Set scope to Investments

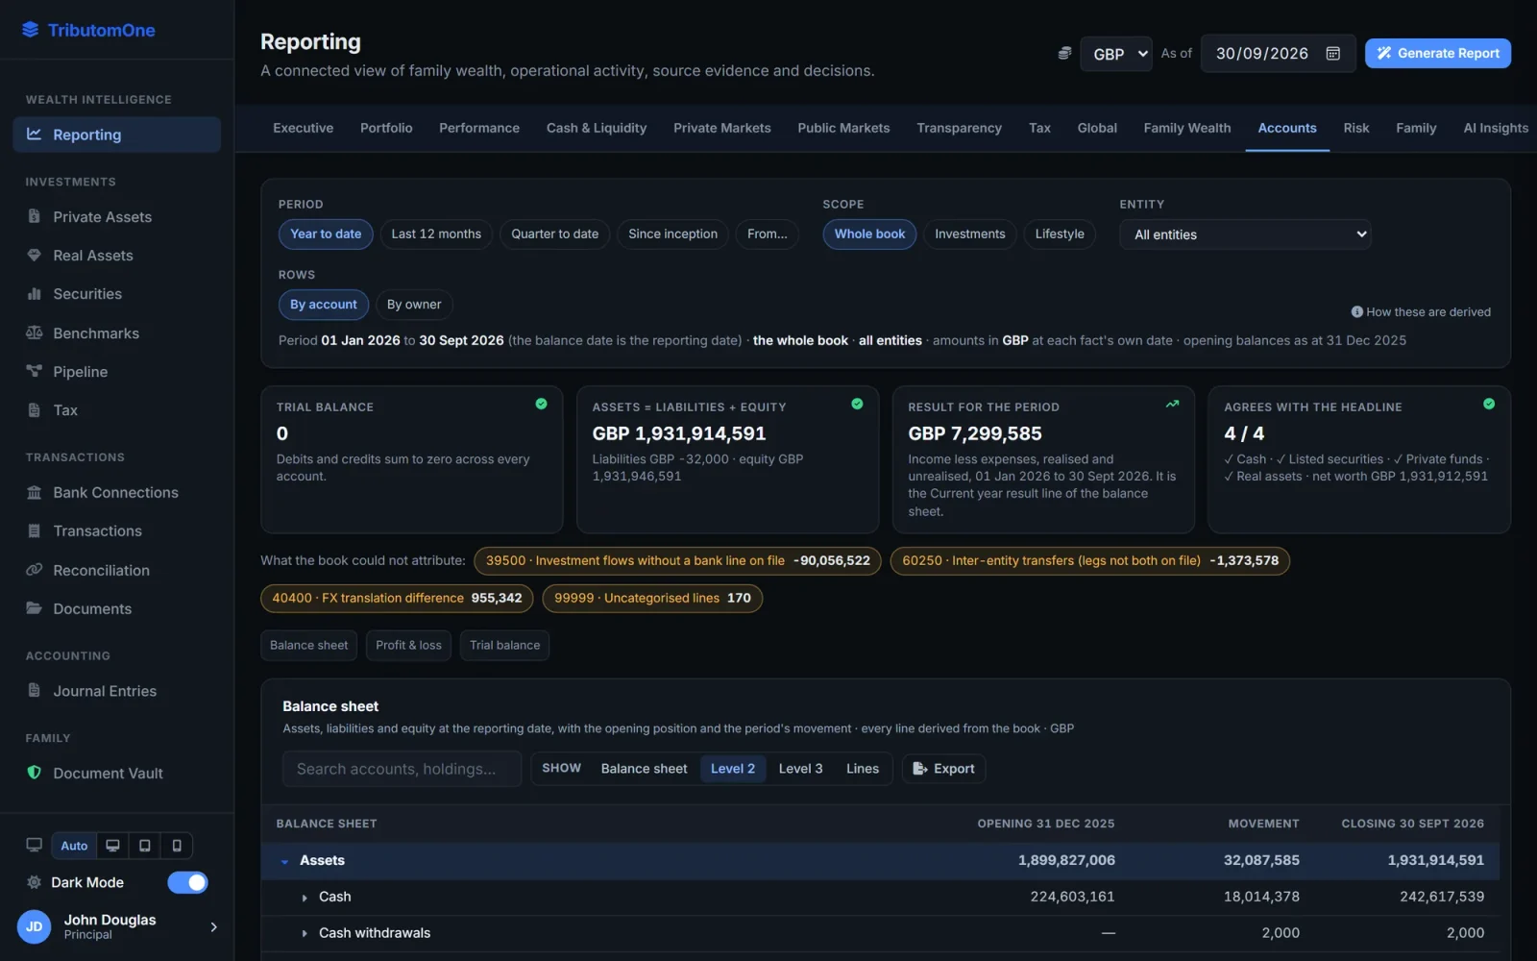[x=969, y=234]
